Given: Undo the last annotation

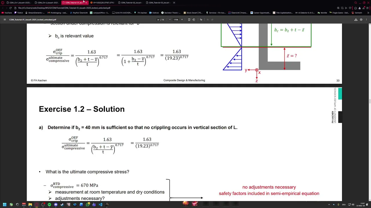Looking at the screenshot, I should (x=208, y=20).
